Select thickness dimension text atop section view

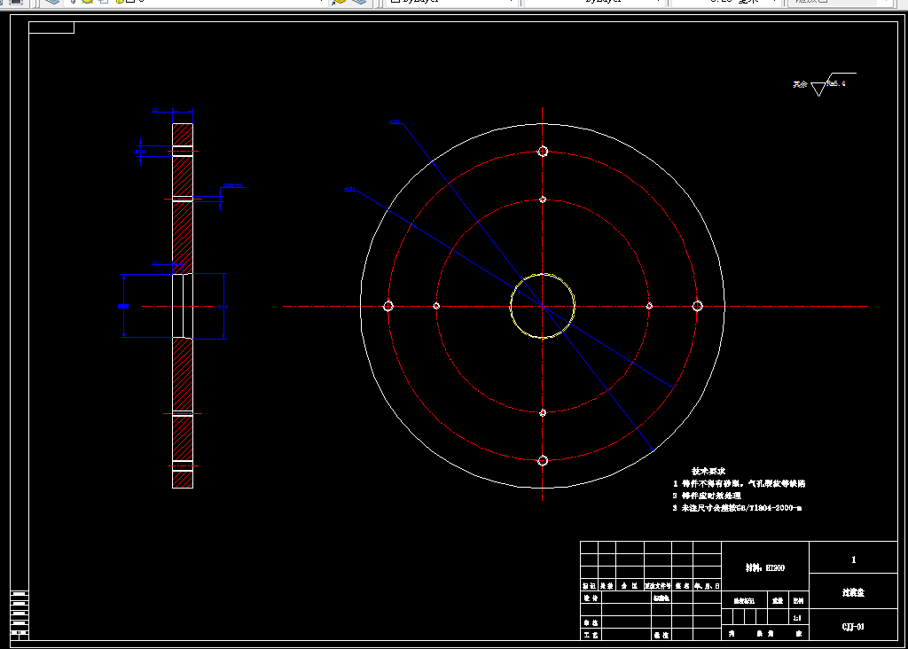[x=154, y=110]
